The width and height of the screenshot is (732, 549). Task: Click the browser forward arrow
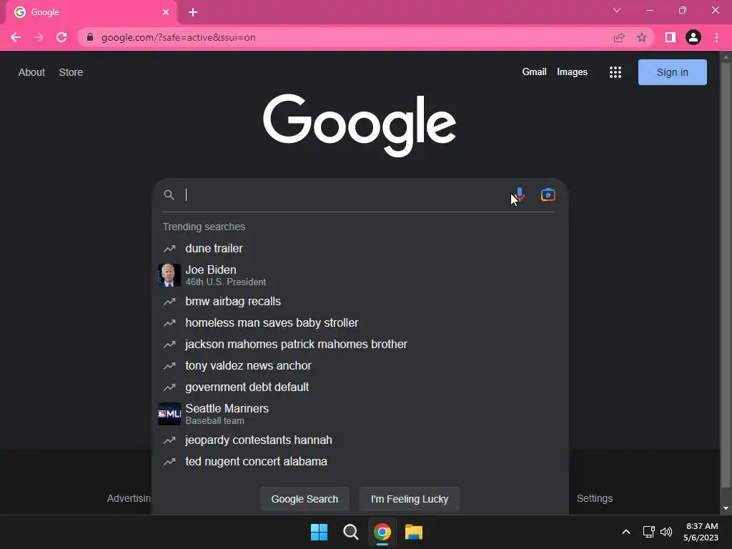coord(39,37)
